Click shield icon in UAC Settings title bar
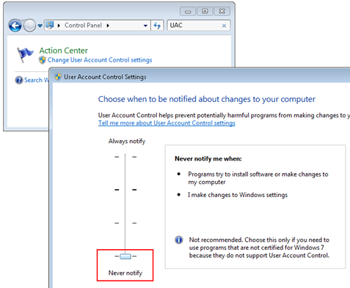350x288 pixels. click(58, 77)
